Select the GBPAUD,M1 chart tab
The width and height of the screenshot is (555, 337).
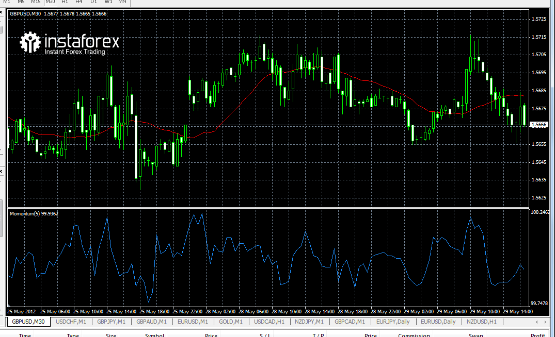[x=152, y=322]
